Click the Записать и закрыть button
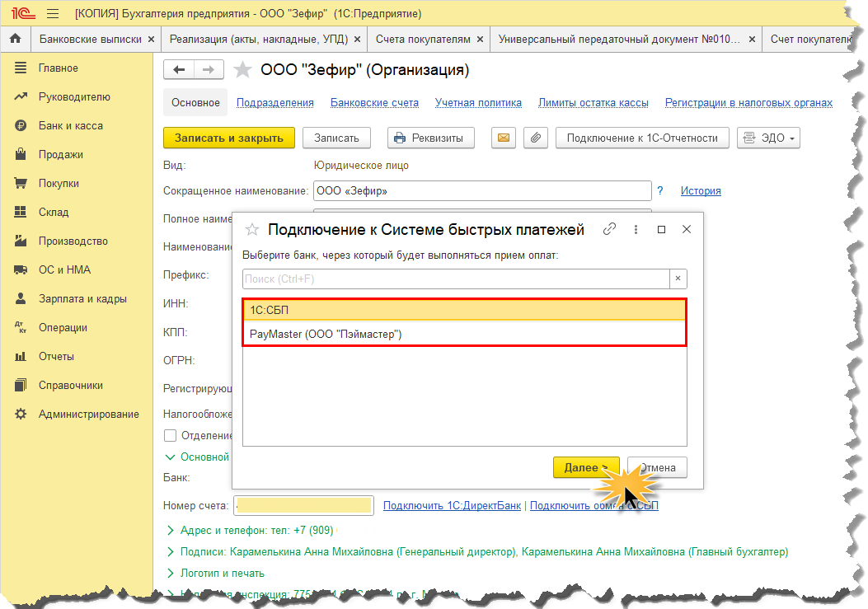The width and height of the screenshot is (868, 609). (228, 138)
